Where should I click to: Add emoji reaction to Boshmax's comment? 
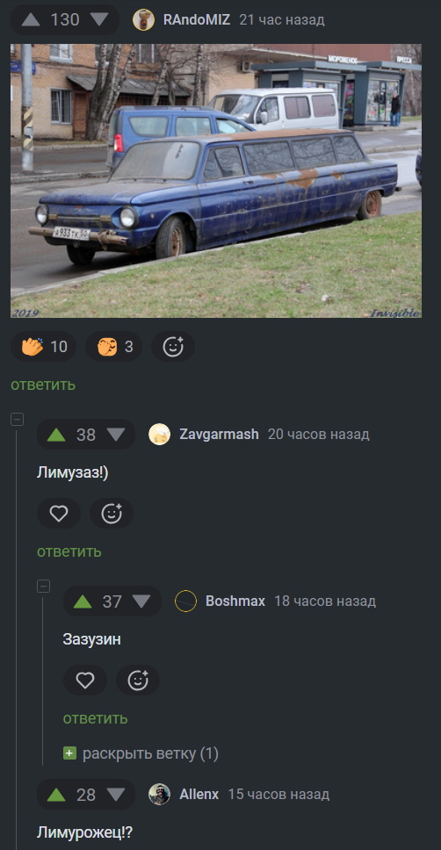(x=138, y=681)
